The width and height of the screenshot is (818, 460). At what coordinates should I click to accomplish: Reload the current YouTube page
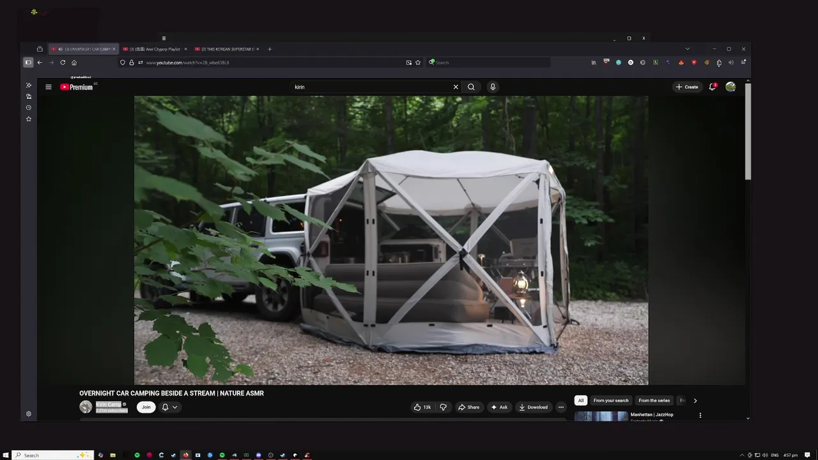pyautogui.click(x=63, y=63)
